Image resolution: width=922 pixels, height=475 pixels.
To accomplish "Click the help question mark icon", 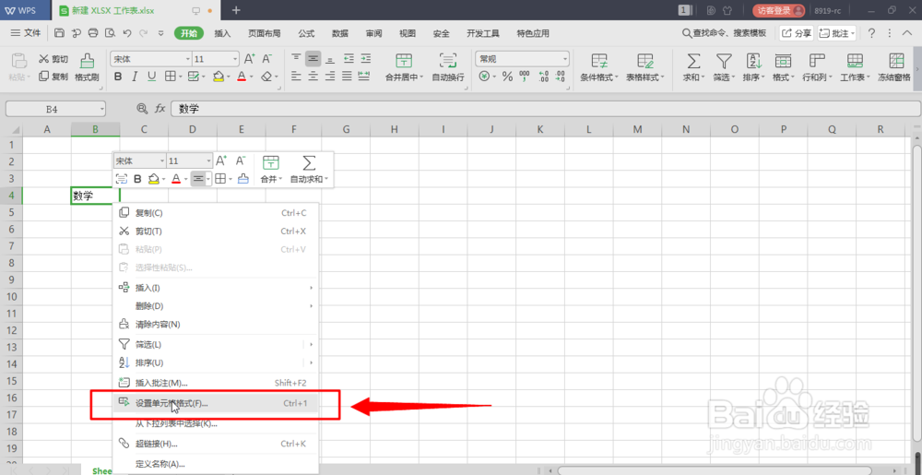I will click(871, 33).
